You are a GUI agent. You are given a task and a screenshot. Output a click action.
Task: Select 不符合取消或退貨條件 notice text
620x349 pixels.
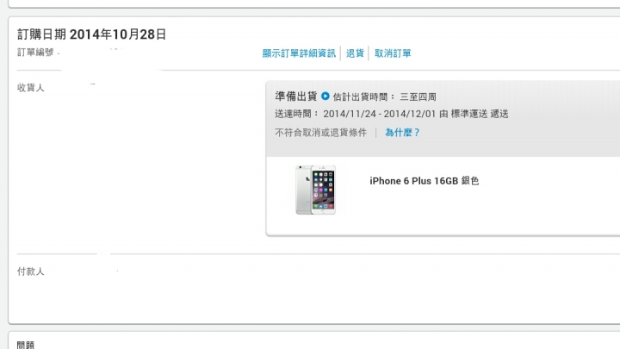pyautogui.click(x=320, y=133)
